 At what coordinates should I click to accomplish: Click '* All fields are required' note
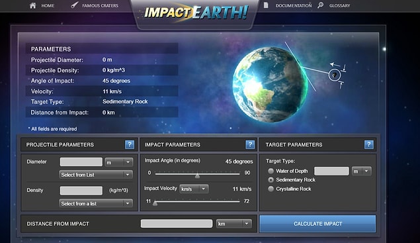(x=52, y=129)
